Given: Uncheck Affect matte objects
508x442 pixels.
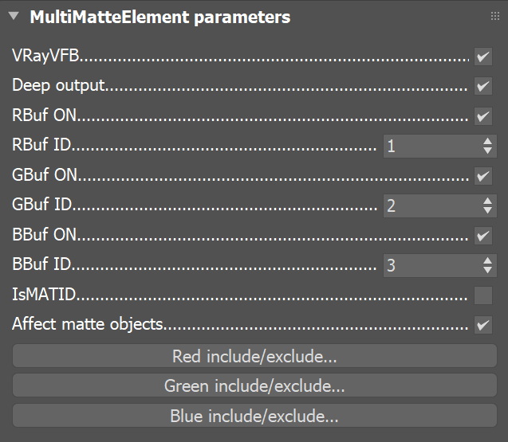Looking at the screenshot, I should coord(483,325).
